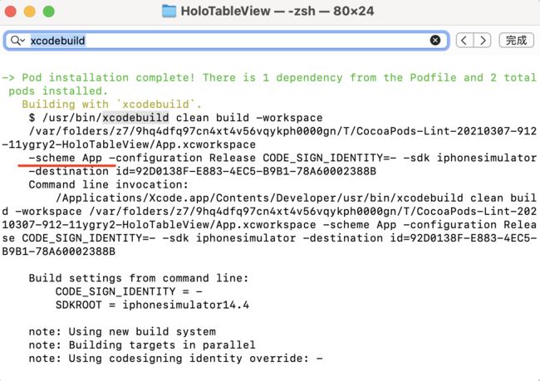Screen dimensions: 540x381
Task: Click the highlighted xcodebuild match in /usr/bin path
Action: tap(135, 118)
